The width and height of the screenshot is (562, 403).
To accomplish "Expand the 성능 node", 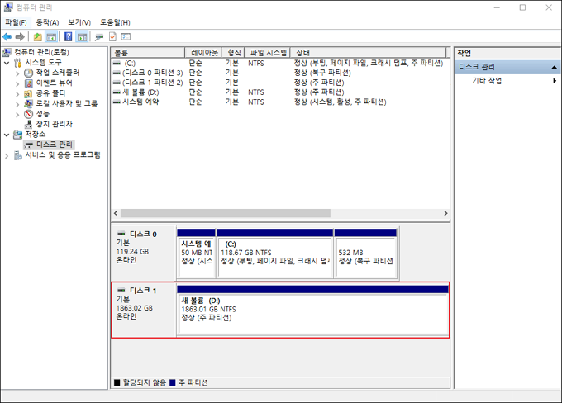I will (x=17, y=115).
